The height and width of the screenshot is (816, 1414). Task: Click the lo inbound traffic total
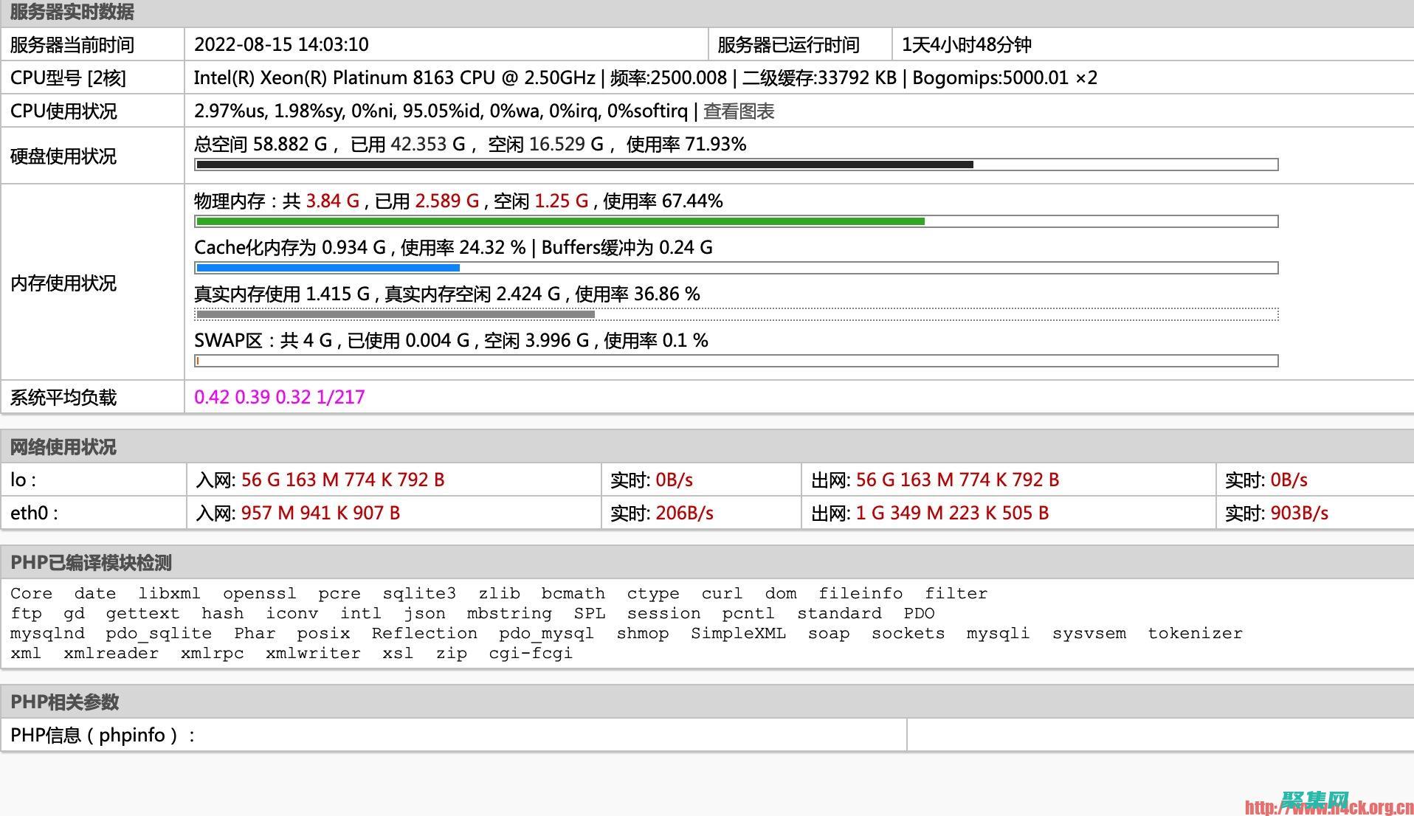(x=342, y=480)
